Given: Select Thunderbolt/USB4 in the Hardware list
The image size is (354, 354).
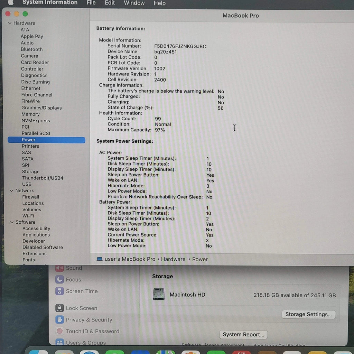Looking at the screenshot, I should 43,178.
